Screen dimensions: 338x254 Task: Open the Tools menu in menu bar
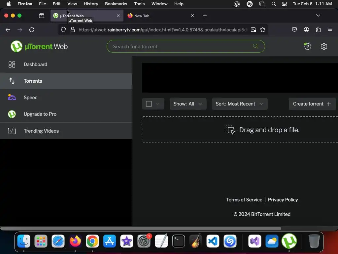(139, 4)
